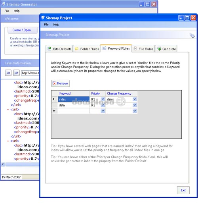Click the back arrow navigation icon
This screenshot has height=203, width=198.
8,73
